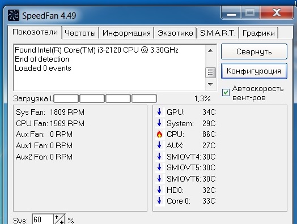Open Конфигурация settings button

254,71
